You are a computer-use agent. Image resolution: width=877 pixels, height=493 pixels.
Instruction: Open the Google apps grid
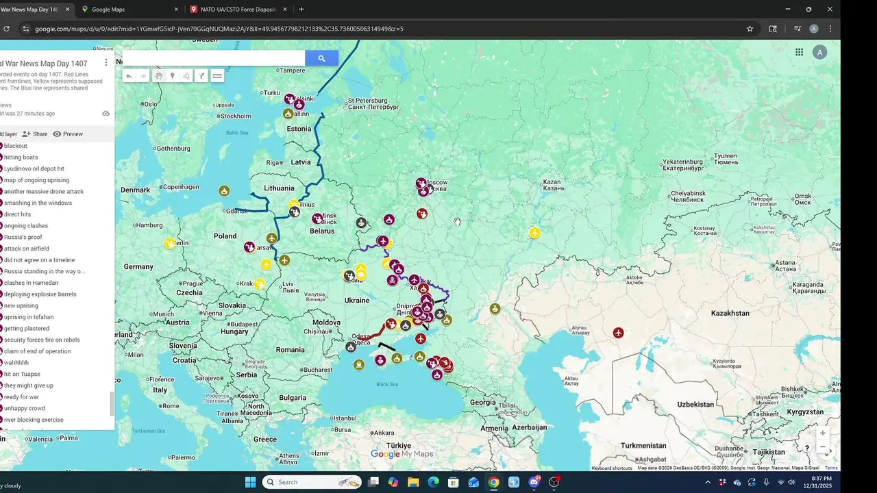click(799, 52)
